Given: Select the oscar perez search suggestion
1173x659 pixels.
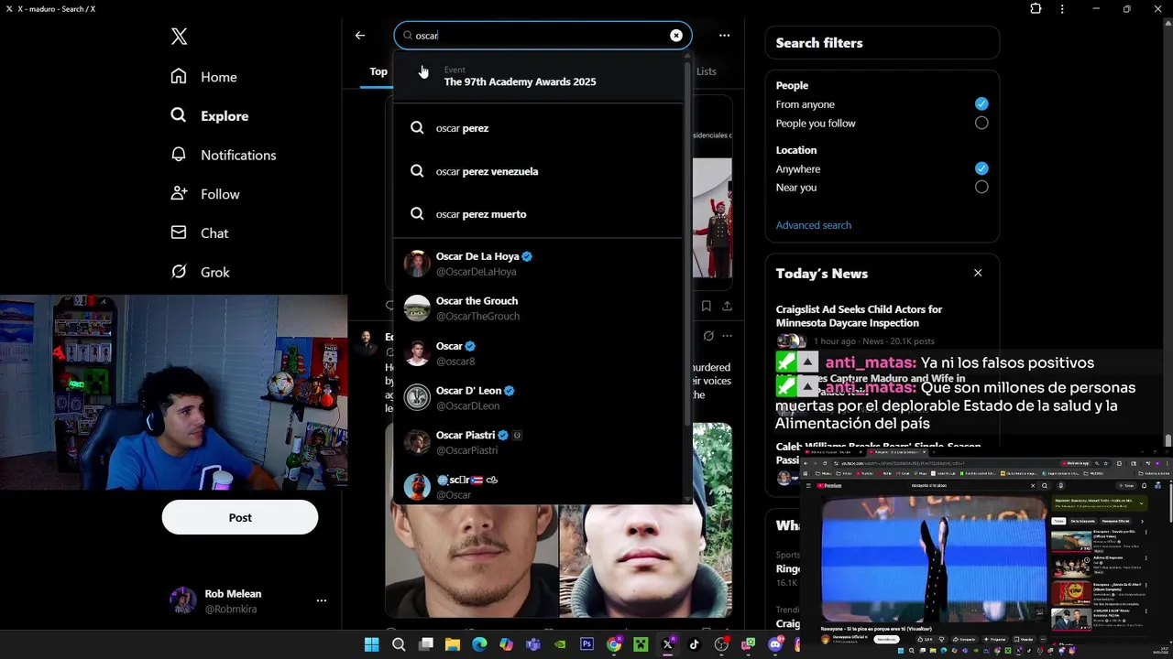Looking at the screenshot, I should point(538,128).
